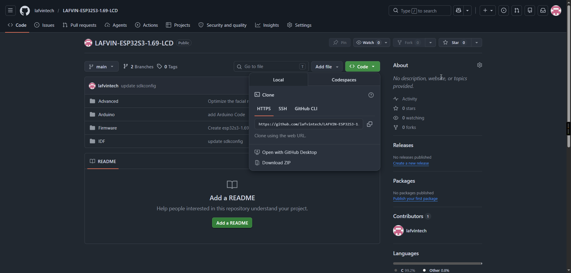This screenshot has width=571, height=273.
Task: Choose Open with GitHub Desktop
Action: click(x=285, y=152)
